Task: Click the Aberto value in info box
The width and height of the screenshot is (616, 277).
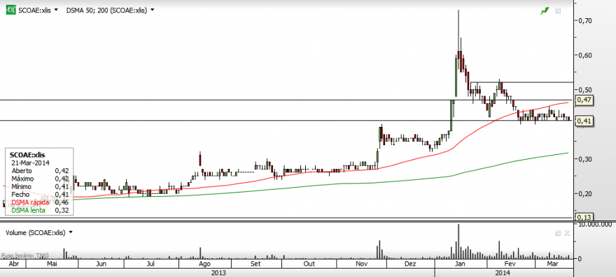Action: pos(62,171)
